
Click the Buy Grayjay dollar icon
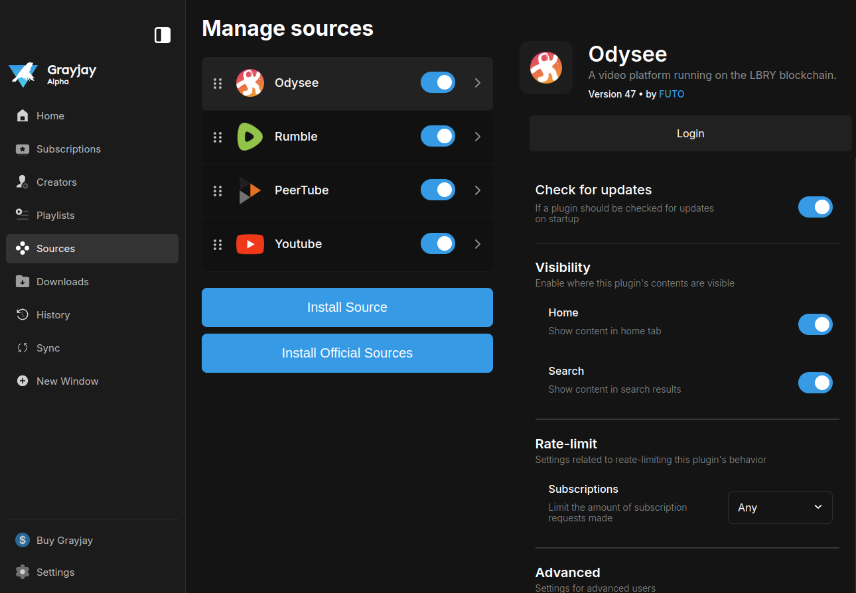pyautogui.click(x=23, y=540)
